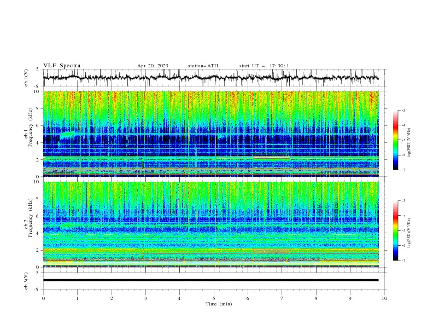The width and height of the screenshot is (433, 335).
Task: Click the "-7" label on lower color bar
Action: [x=403, y=260]
